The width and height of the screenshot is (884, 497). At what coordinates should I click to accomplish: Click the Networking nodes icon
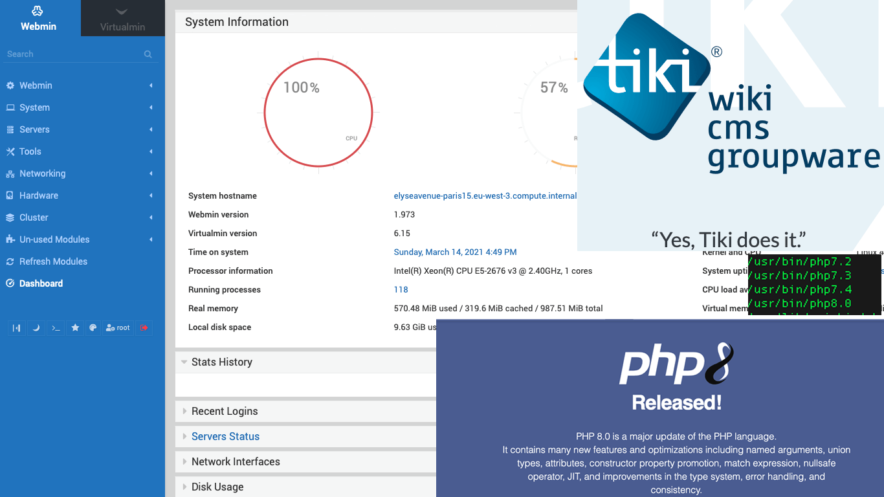[x=10, y=173]
